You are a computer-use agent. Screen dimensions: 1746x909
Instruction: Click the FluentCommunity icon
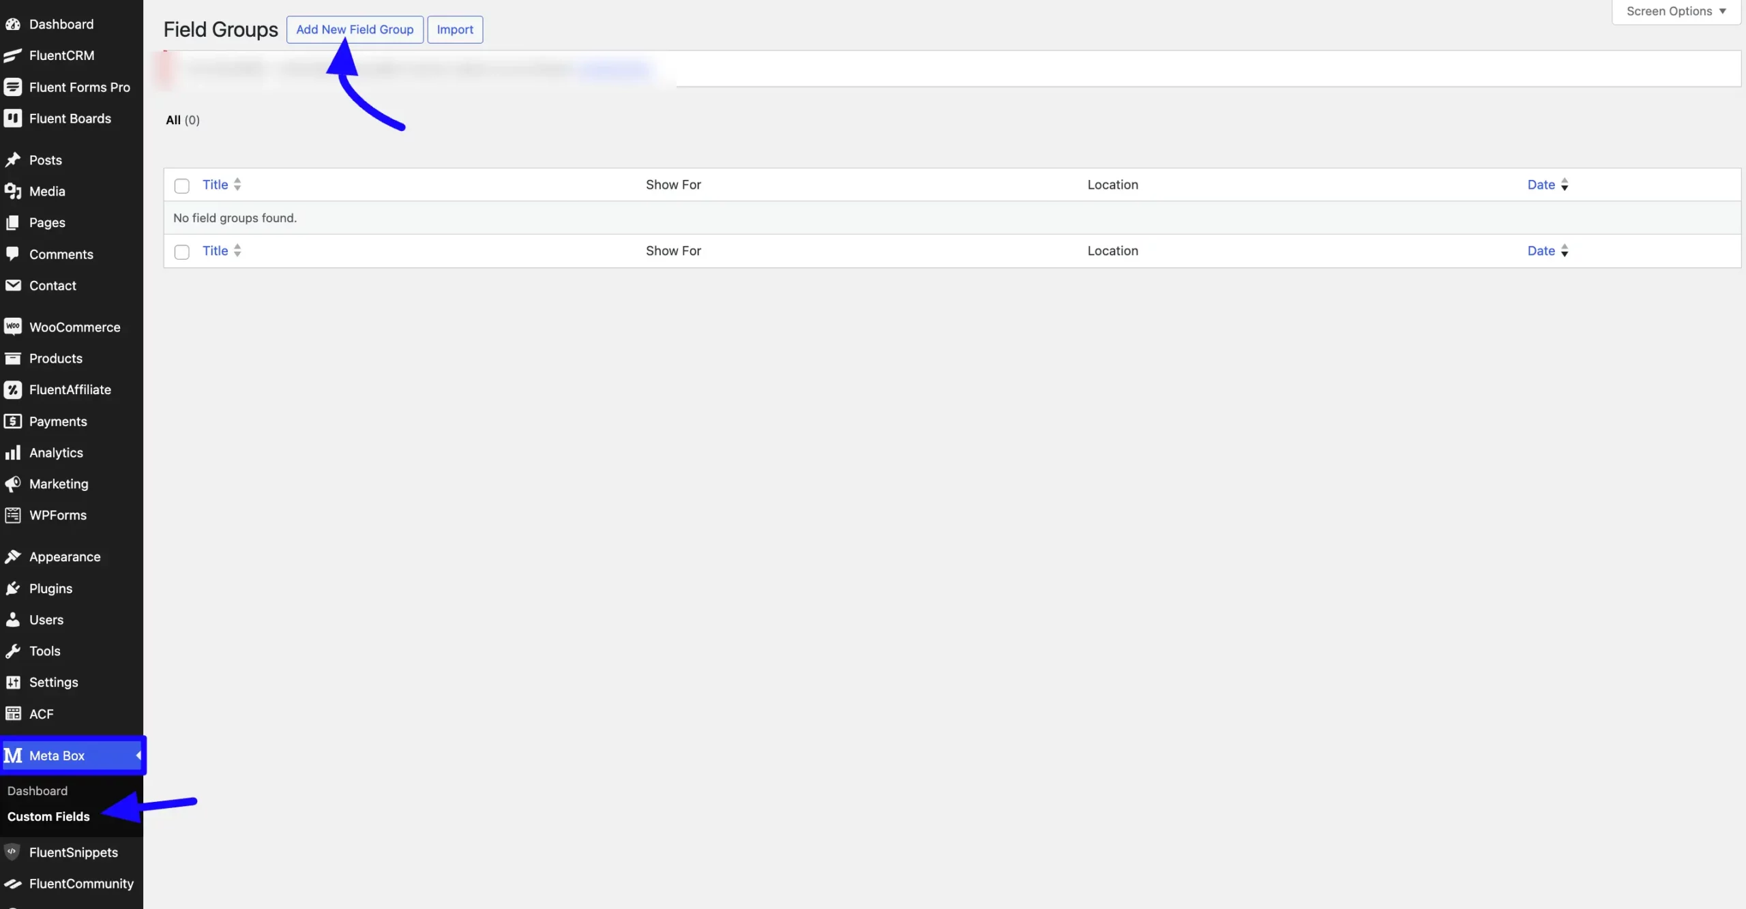pyautogui.click(x=13, y=884)
